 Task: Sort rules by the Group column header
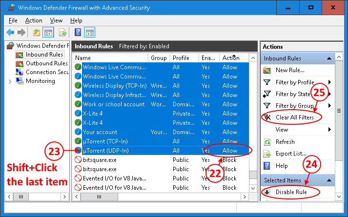[159, 58]
